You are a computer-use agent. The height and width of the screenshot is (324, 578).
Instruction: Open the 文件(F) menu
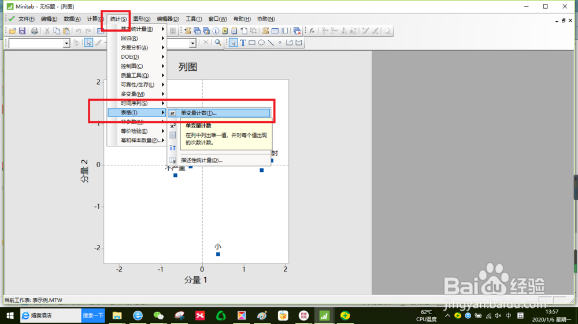coord(26,19)
